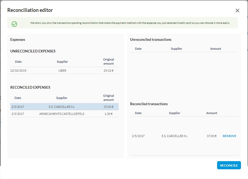This screenshot has width=248, height=179.
Task: Select the 37,00 € amount in Reconciled transactions
Action: (x=211, y=136)
